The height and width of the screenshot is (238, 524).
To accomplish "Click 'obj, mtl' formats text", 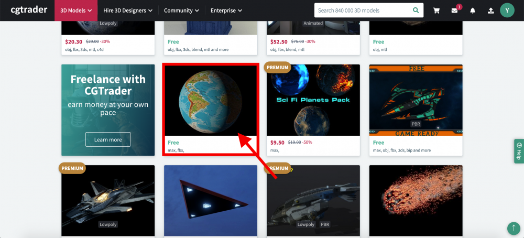I will (379, 49).
